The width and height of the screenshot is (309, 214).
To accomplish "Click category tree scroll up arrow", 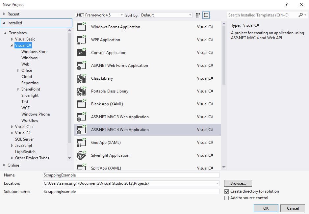I will [69, 30].
